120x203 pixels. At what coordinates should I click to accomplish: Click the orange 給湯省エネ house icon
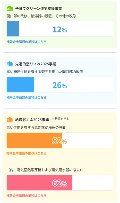click(10, 120)
